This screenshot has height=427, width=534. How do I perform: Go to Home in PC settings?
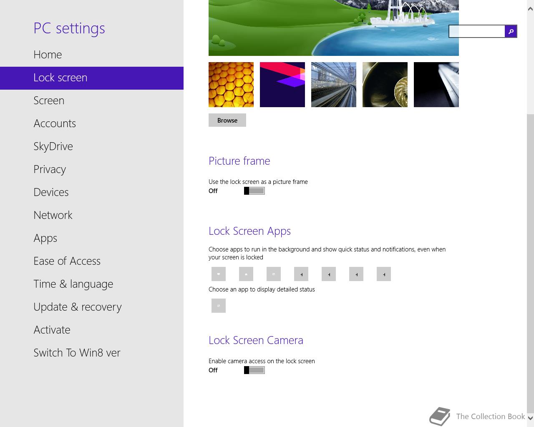(x=92, y=55)
